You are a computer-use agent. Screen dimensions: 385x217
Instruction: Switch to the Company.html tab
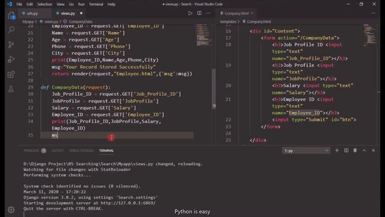click(x=236, y=13)
